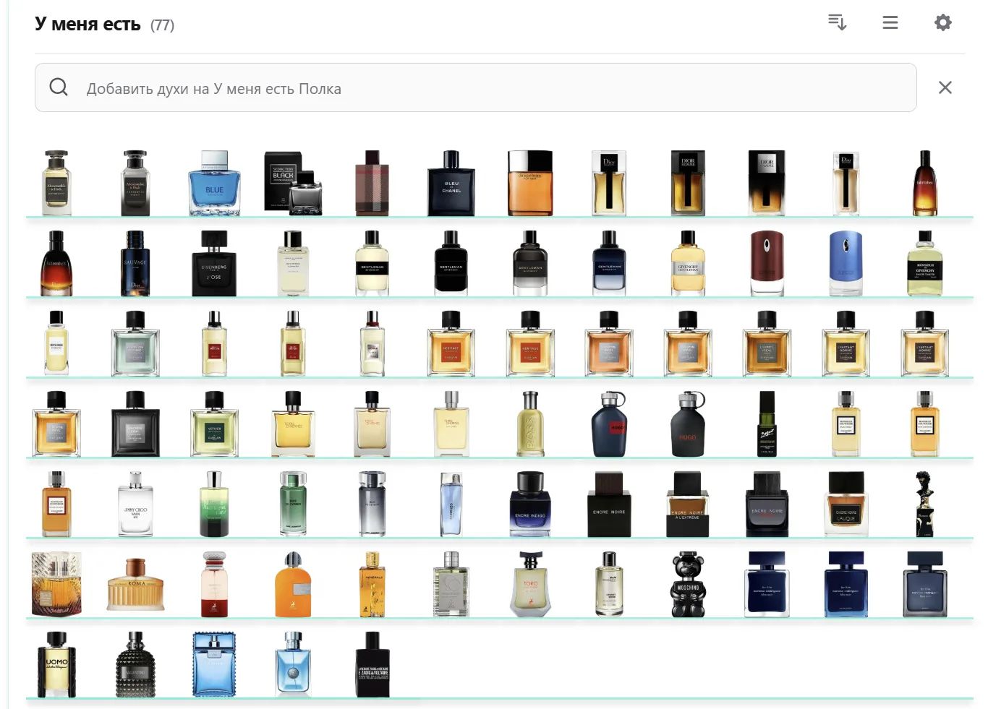
Task: Select the orange Clinique Happy bottle
Action: pos(530,183)
